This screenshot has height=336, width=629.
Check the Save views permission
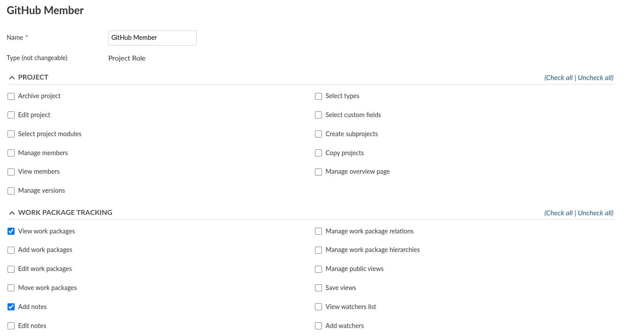tap(318, 288)
